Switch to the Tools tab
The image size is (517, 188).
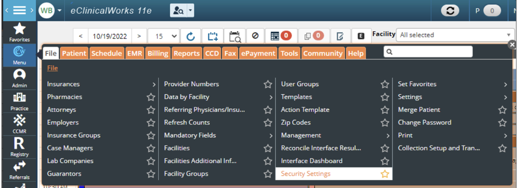click(289, 54)
